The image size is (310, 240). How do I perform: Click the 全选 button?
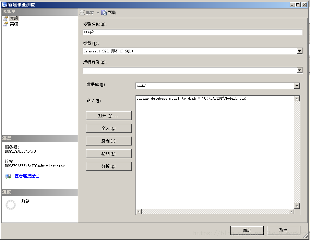click(x=109, y=128)
